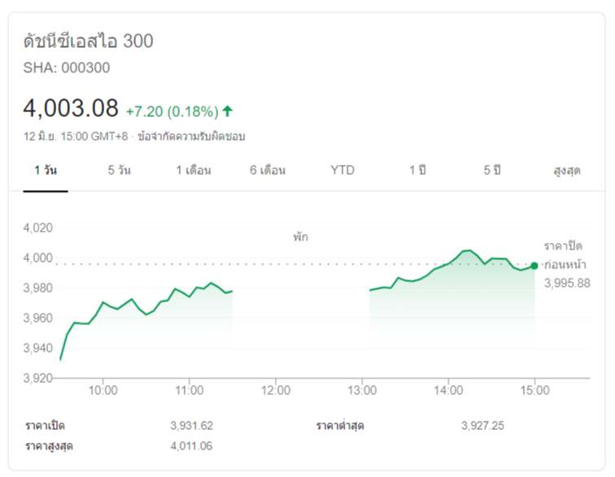This screenshot has width=615, height=477.
Task: Click the +7.20 (0.18%) change value
Action: [x=172, y=111]
